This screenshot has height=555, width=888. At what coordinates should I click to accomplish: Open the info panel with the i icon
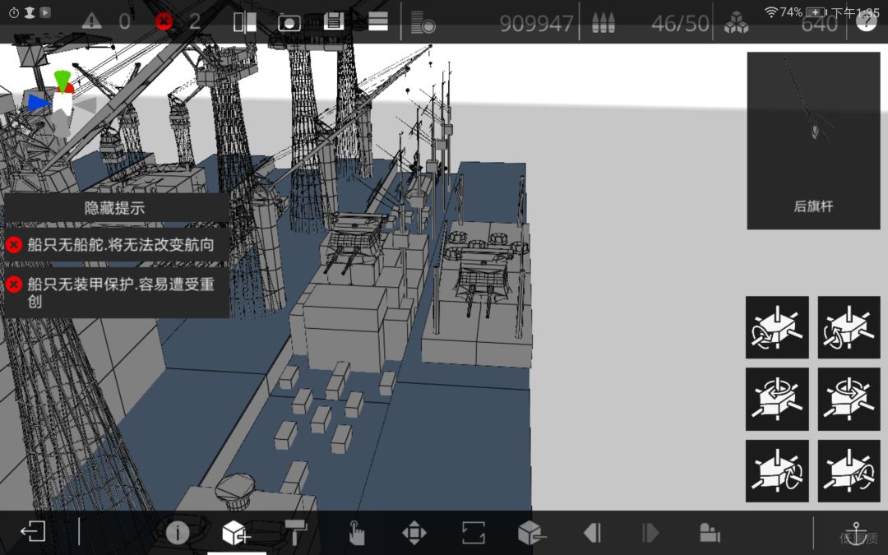pyautogui.click(x=178, y=533)
